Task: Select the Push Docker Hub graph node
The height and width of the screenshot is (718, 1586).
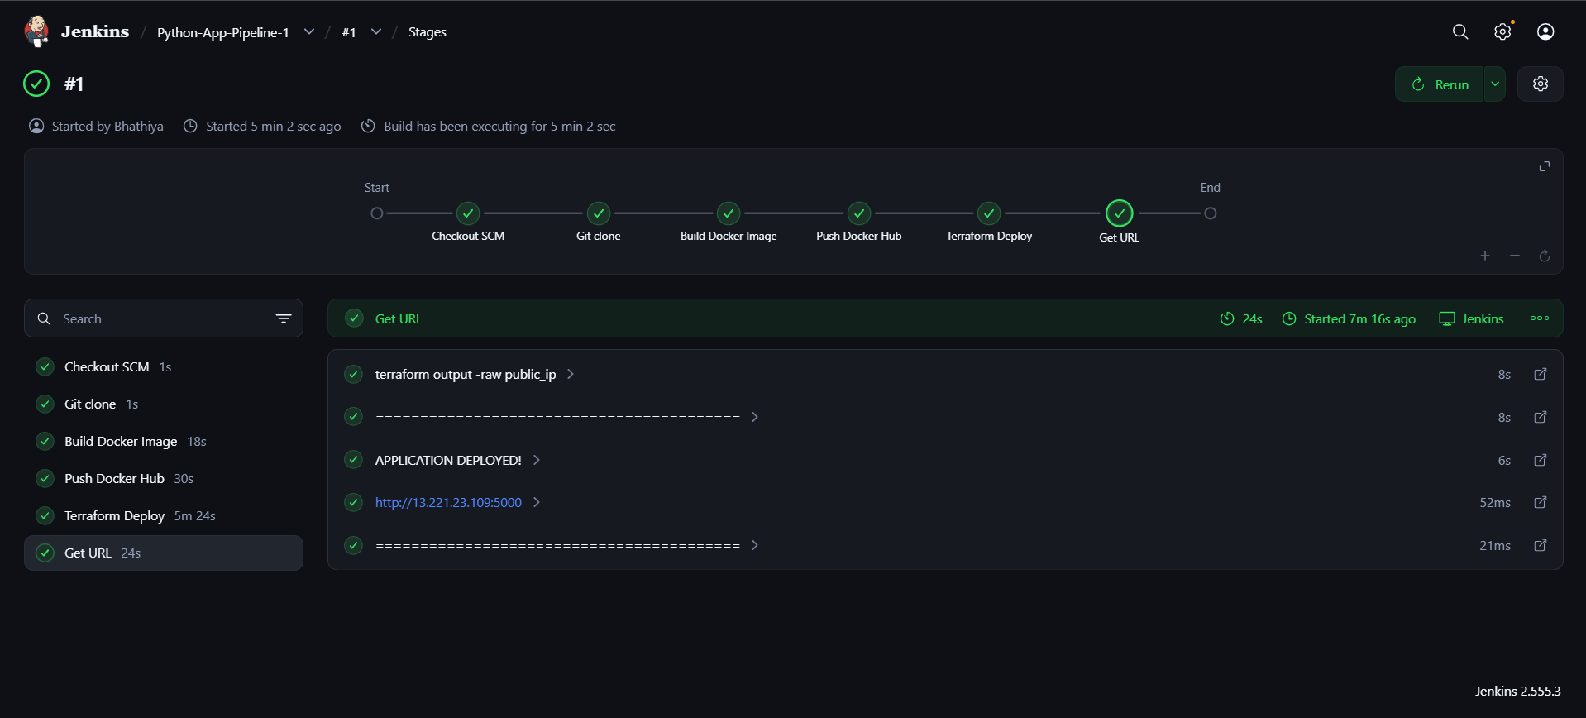Action: [859, 213]
